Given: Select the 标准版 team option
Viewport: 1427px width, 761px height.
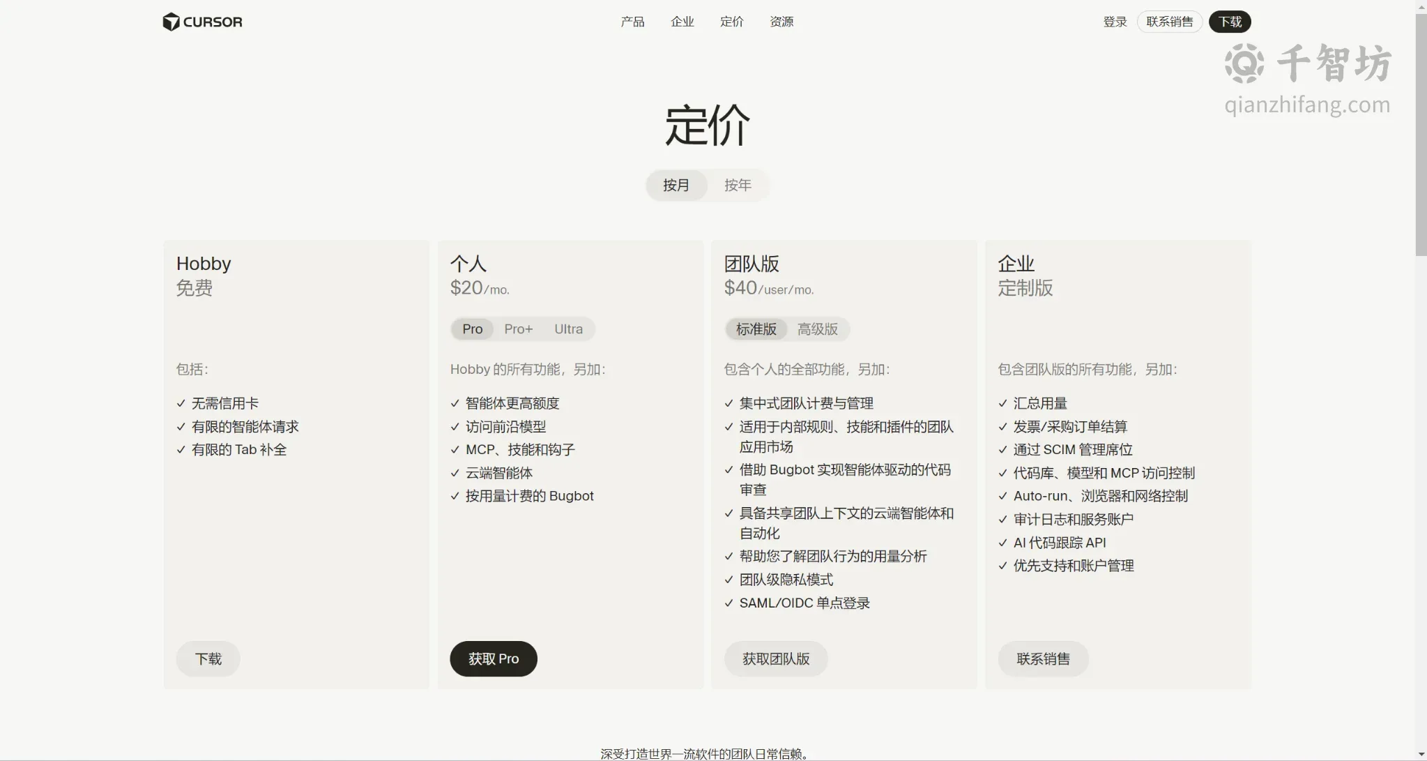Looking at the screenshot, I should coord(756,329).
